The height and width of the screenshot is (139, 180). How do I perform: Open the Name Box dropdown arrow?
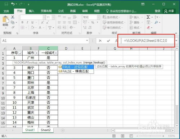87,40
